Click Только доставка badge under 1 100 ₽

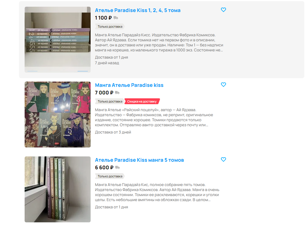coord(110,27)
